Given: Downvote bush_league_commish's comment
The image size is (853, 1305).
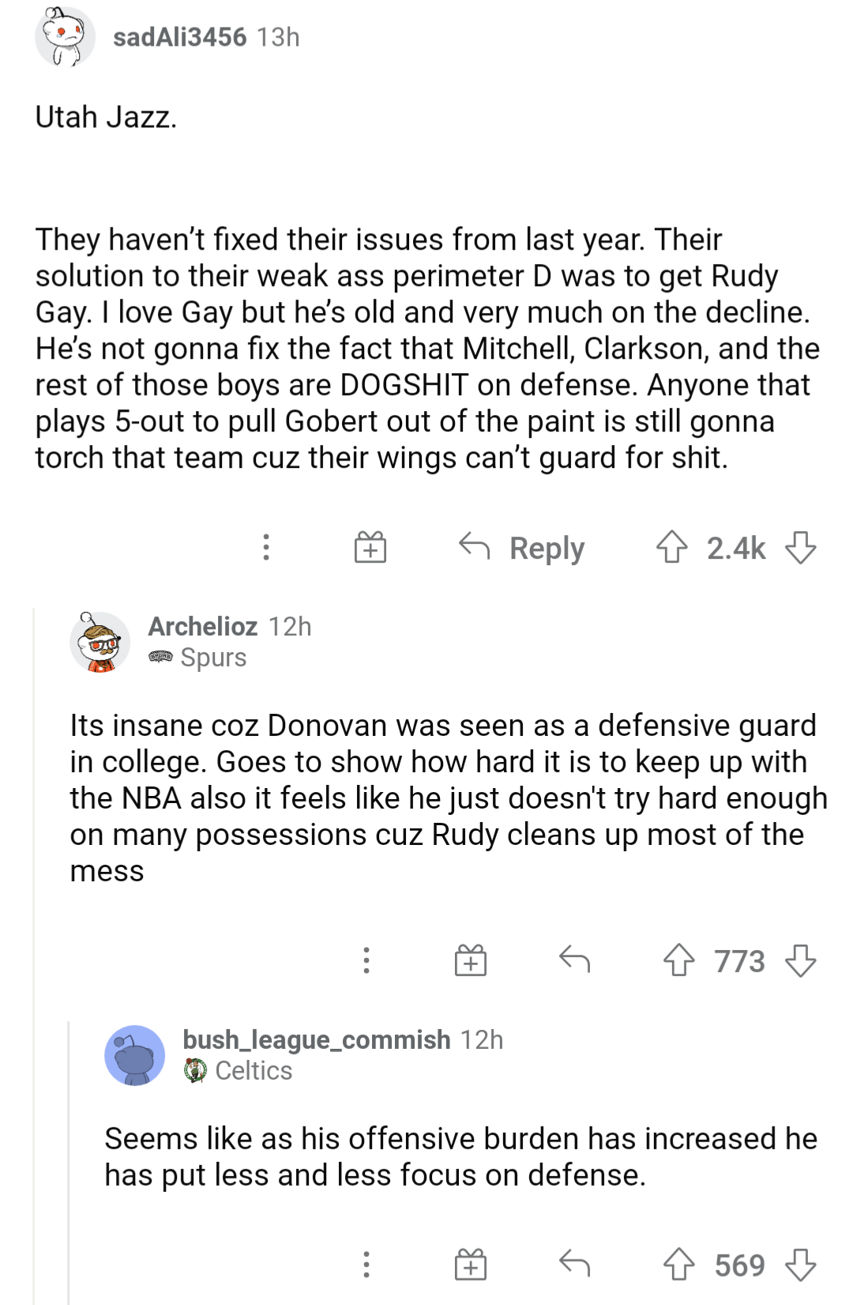Looking at the screenshot, I should click(800, 1265).
